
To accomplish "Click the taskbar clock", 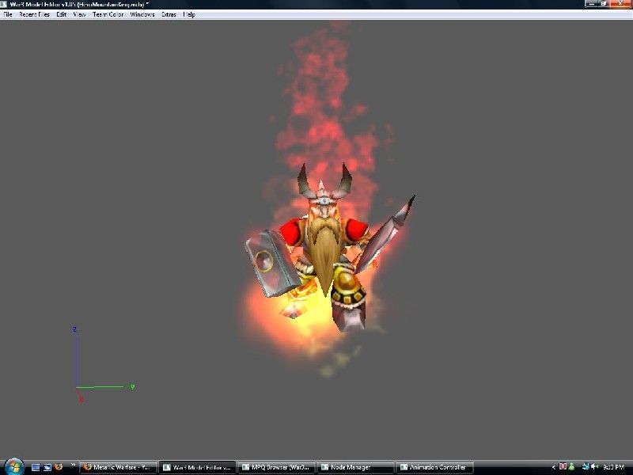I will pos(614,467).
